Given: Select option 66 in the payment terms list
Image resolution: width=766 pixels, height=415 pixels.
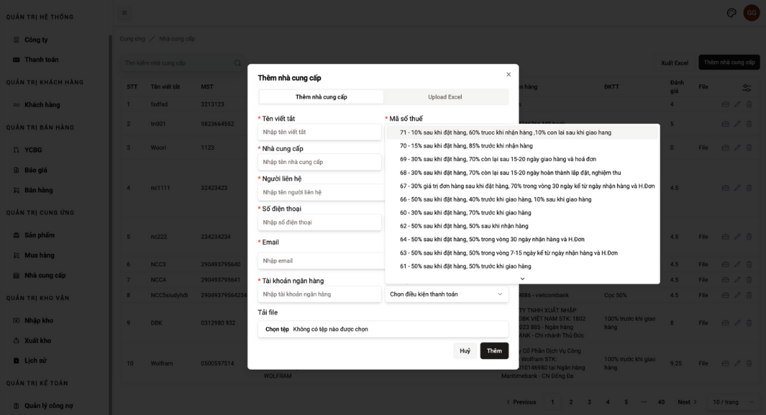Looking at the screenshot, I should [495, 199].
